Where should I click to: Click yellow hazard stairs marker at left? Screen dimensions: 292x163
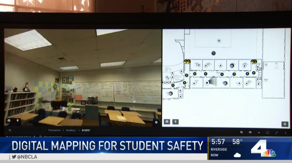[x=187, y=61]
